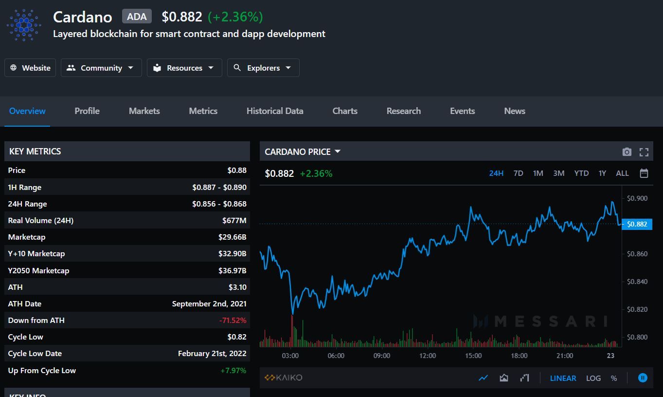Switch to line chart type
This screenshot has width=663, height=397.
[x=483, y=378]
